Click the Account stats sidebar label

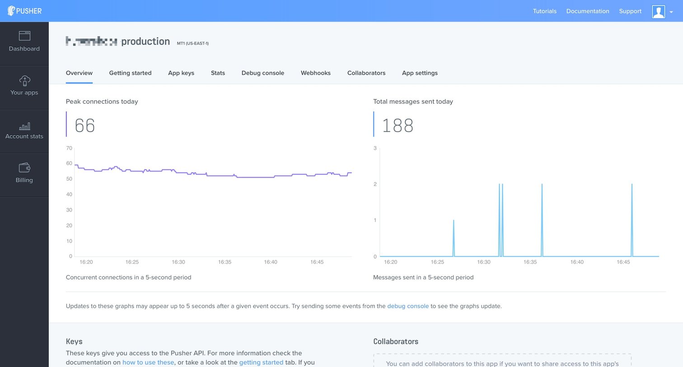coord(24,136)
